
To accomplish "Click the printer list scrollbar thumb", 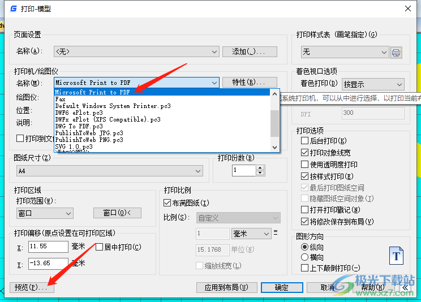I will (x=274, y=123).
